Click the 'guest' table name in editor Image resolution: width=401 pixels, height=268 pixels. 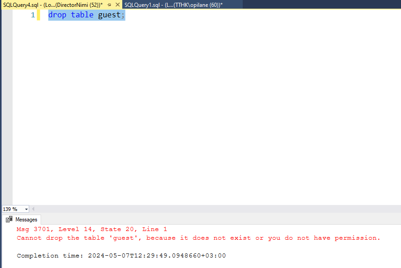click(109, 15)
